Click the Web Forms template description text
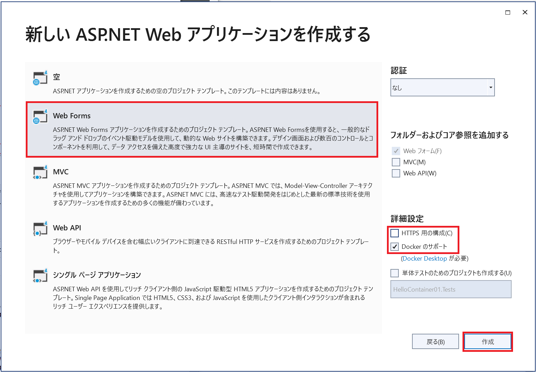Viewport: 536px width, 372px height. click(213, 138)
